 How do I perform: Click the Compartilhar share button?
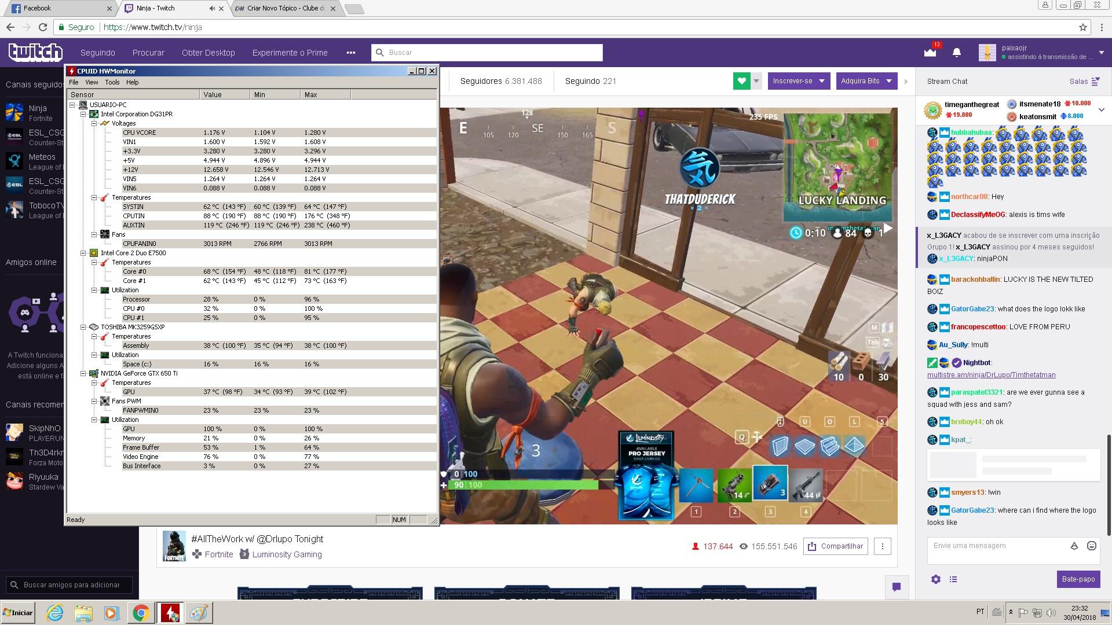(835, 546)
